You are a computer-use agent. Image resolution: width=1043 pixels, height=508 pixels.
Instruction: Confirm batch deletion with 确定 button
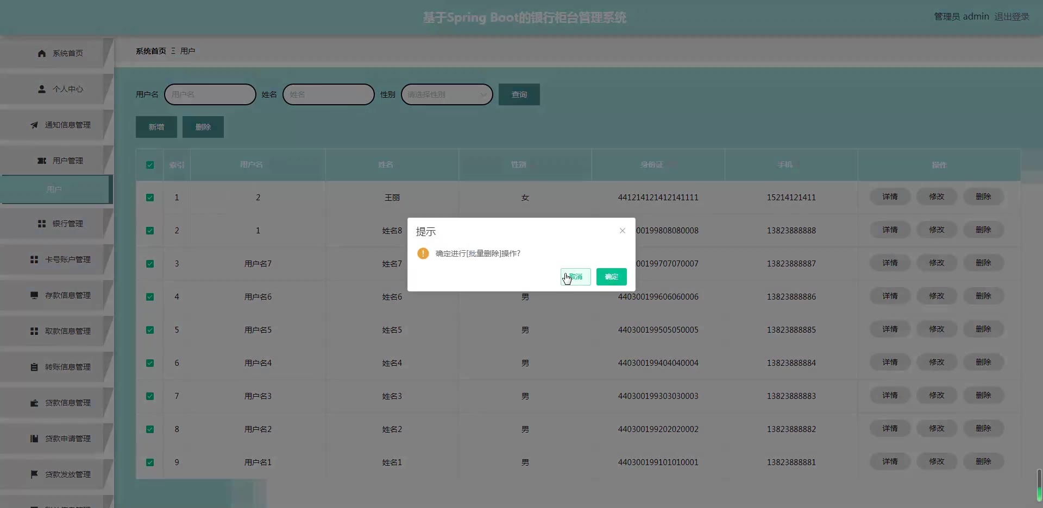[611, 277]
